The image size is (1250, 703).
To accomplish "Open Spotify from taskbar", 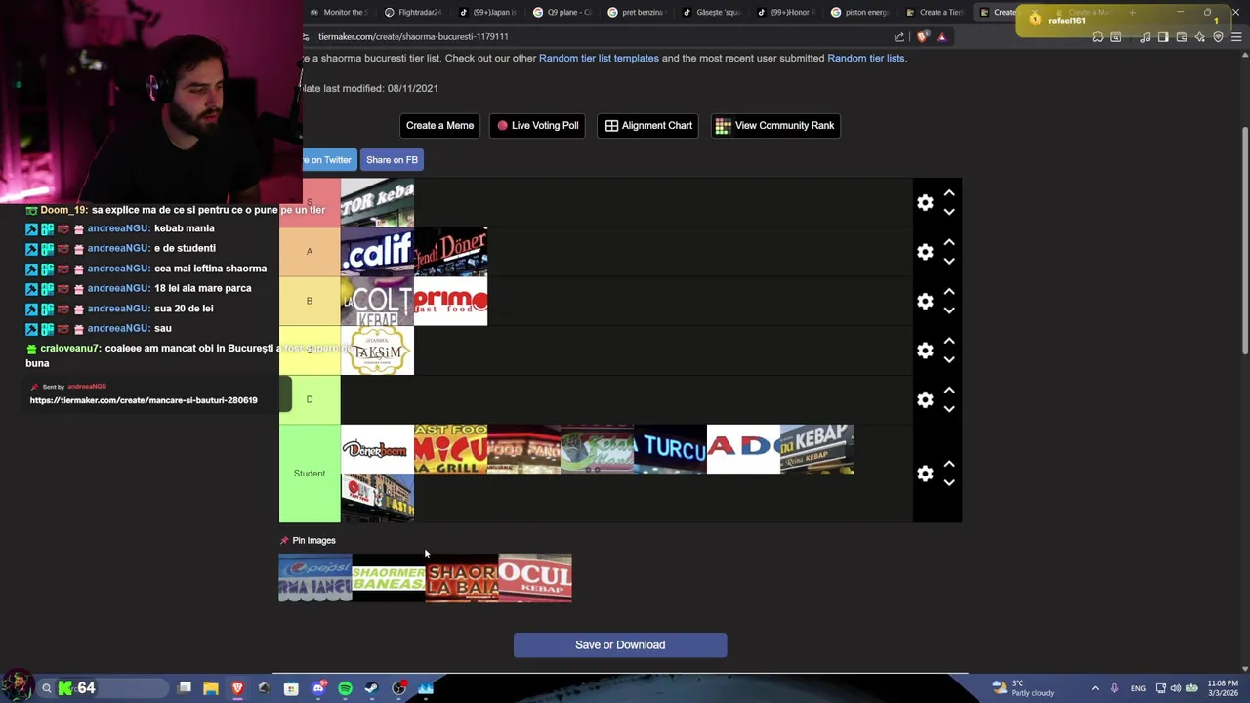I will (345, 688).
